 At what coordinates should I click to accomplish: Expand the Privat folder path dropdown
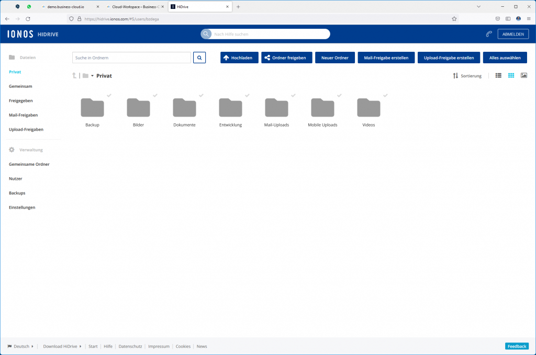coord(92,76)
